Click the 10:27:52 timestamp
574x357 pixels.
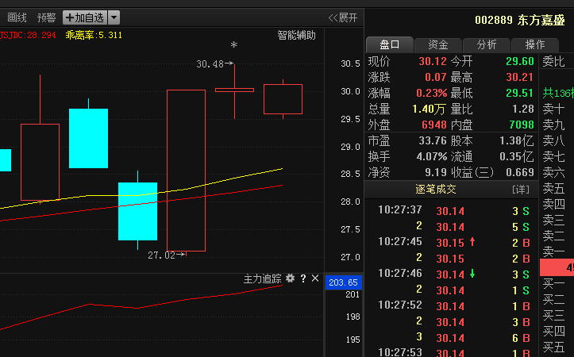[400, 305]
